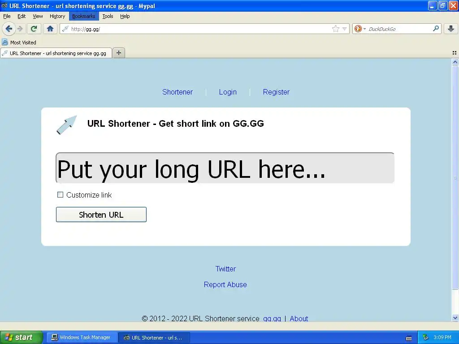Open the DuckDuckGo search engine selector
Viewport: 459px width, 344px height.
point(360,29)
